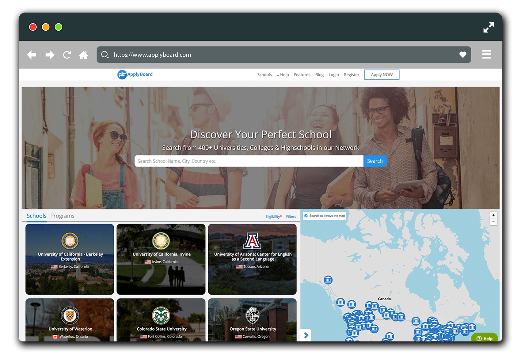Screen dimensions: 521x354
Task: Open University of Arizona English center card
Action: (x=252, y=259)
